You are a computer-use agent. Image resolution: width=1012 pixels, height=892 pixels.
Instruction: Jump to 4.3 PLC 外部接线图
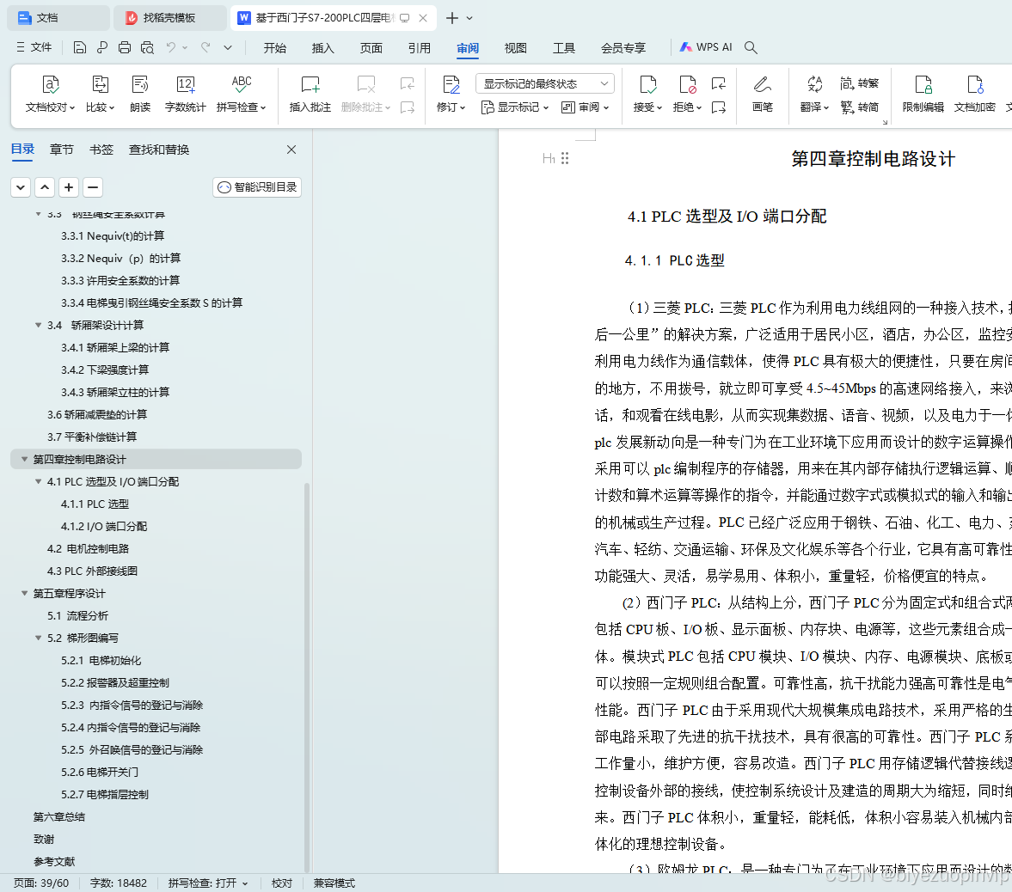click(92, 571)
